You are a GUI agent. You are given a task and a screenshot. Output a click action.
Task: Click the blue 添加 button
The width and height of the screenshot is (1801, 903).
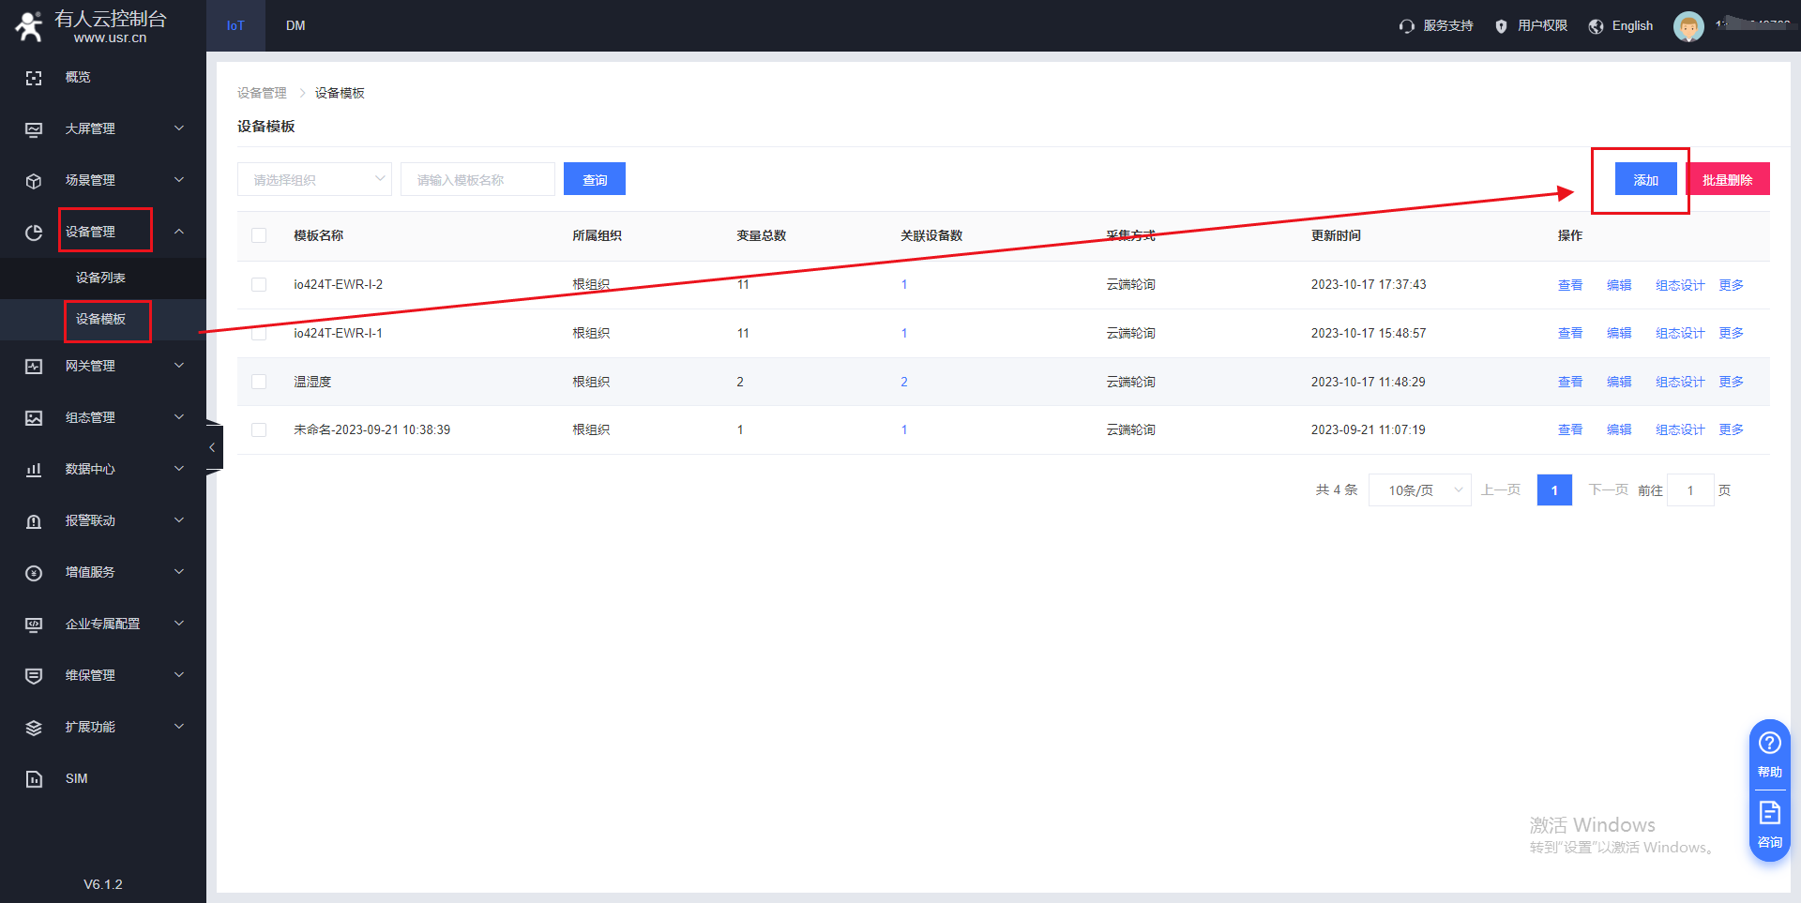1645,179
